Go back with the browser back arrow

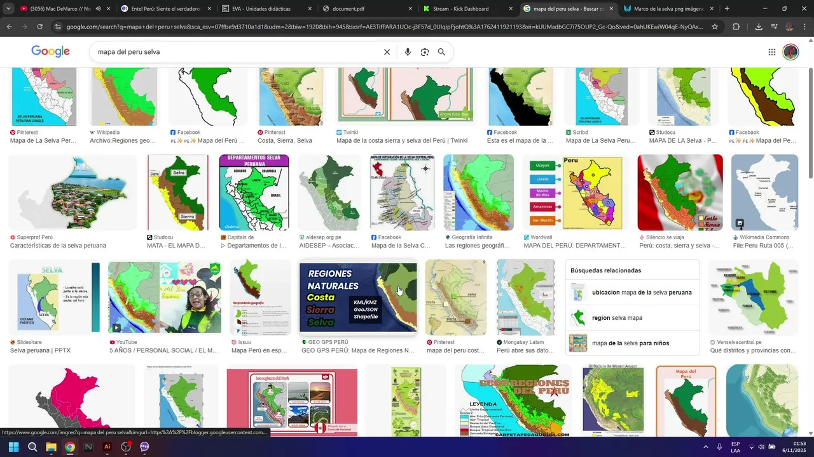coord(9,27)
